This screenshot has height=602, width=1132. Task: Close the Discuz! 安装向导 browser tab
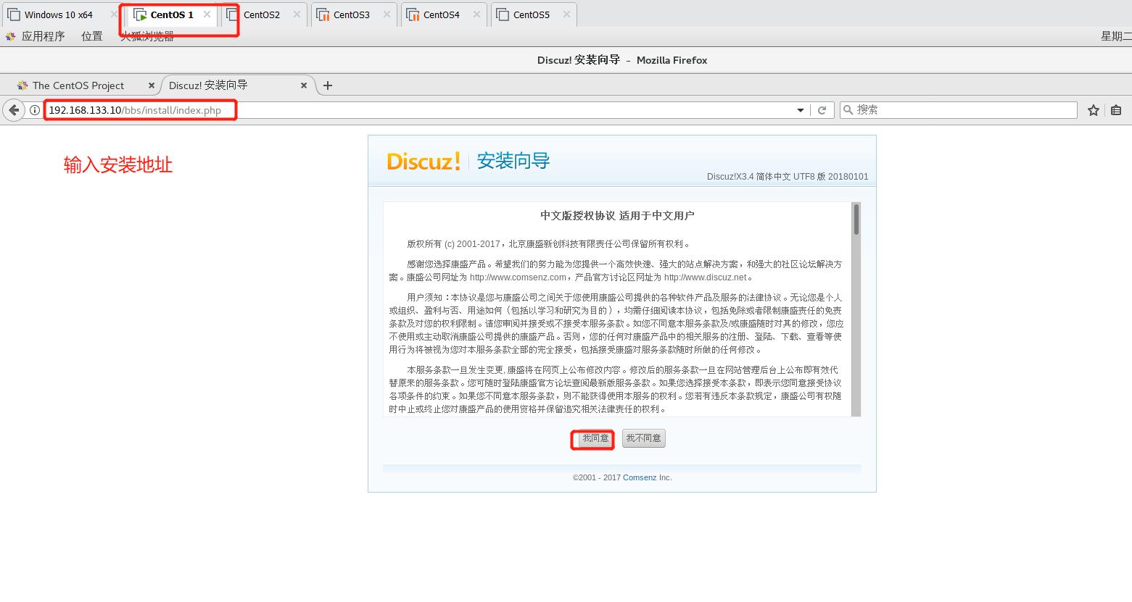click(304, 85)
